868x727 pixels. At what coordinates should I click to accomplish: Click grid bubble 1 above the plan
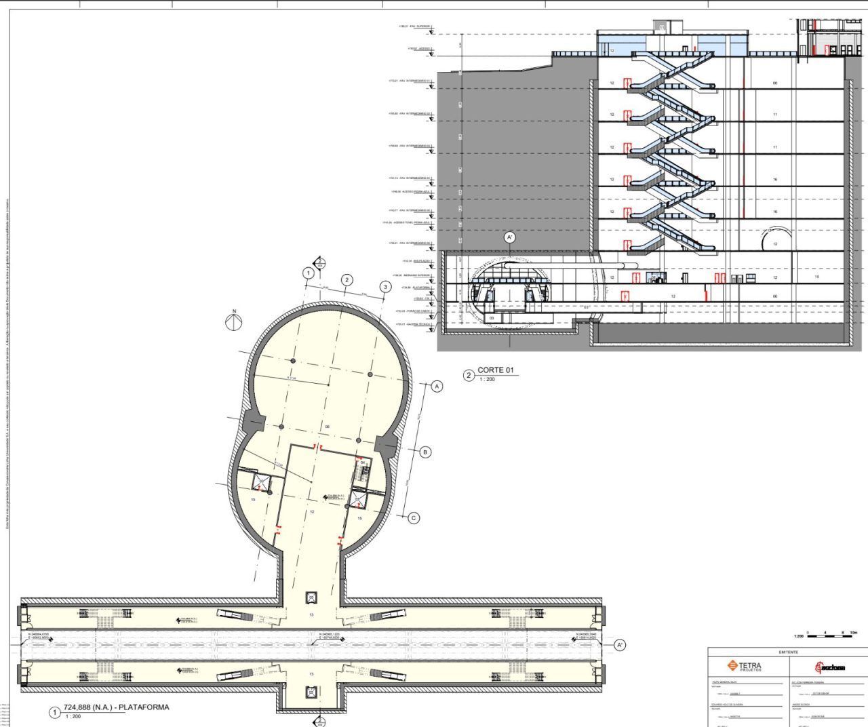point(308,273)
